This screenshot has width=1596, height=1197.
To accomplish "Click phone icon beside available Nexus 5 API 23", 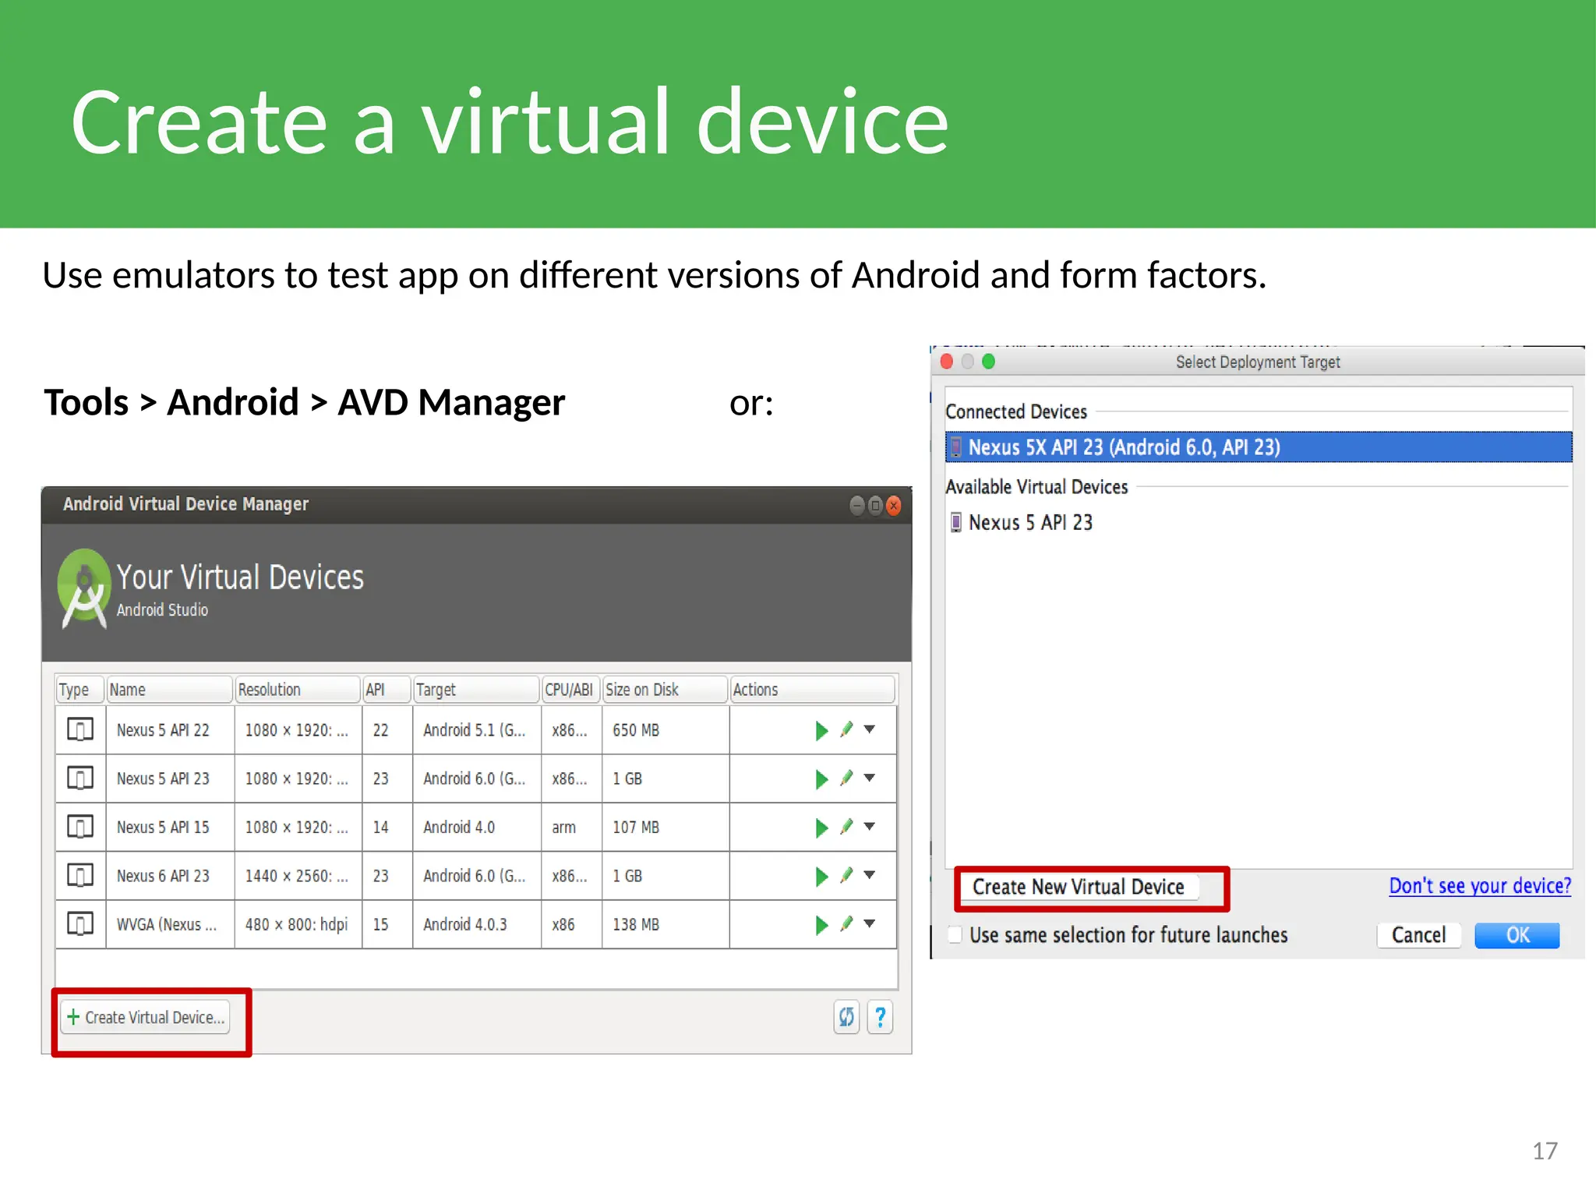I will pyautogui.click(x=955, y=522).
